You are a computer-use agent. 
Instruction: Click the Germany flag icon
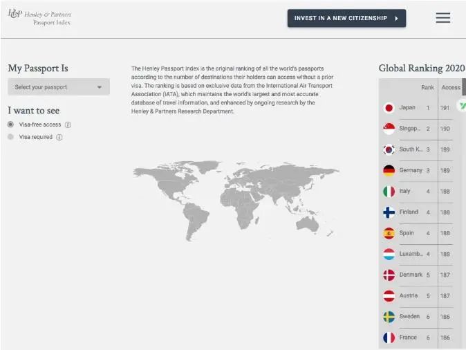point(389,170)
